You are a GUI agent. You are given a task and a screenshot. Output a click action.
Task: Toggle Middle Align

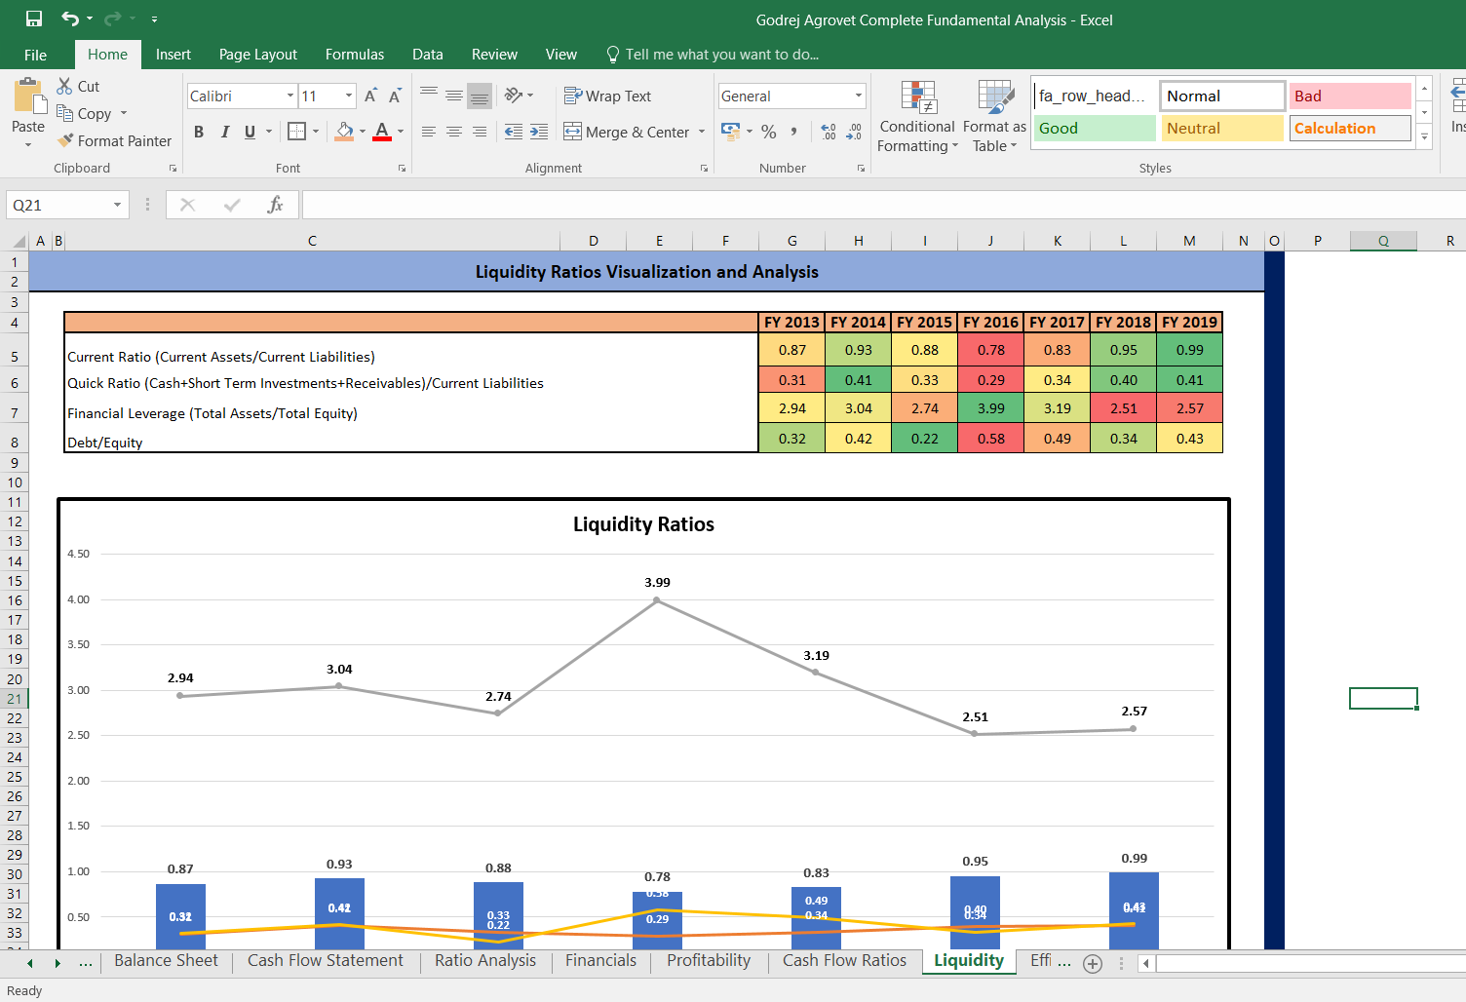pyautogui.click(x=454, y=95)
